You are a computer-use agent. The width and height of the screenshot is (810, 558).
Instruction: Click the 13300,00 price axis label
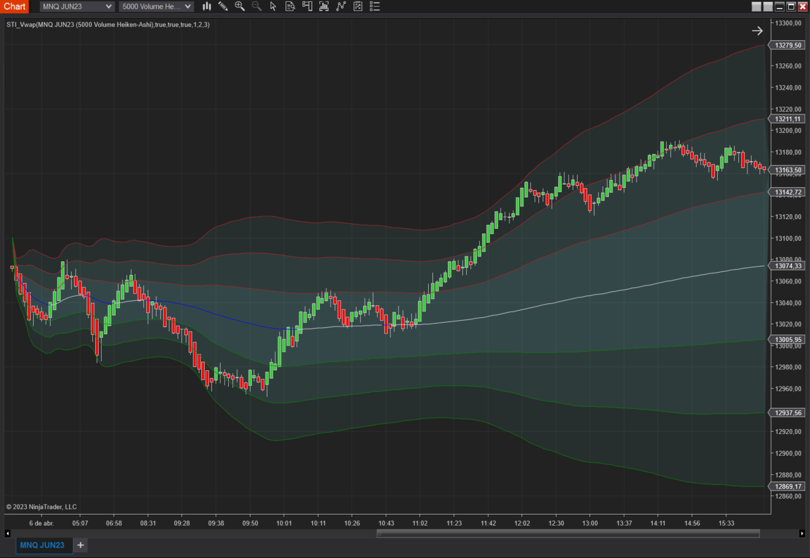788,23
